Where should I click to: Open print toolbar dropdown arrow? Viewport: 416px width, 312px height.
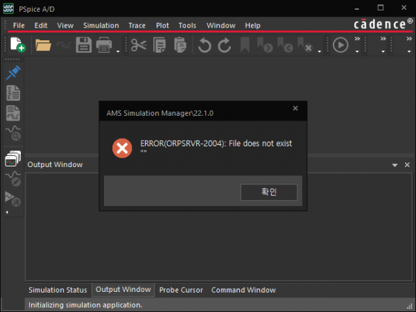[118, 51]
